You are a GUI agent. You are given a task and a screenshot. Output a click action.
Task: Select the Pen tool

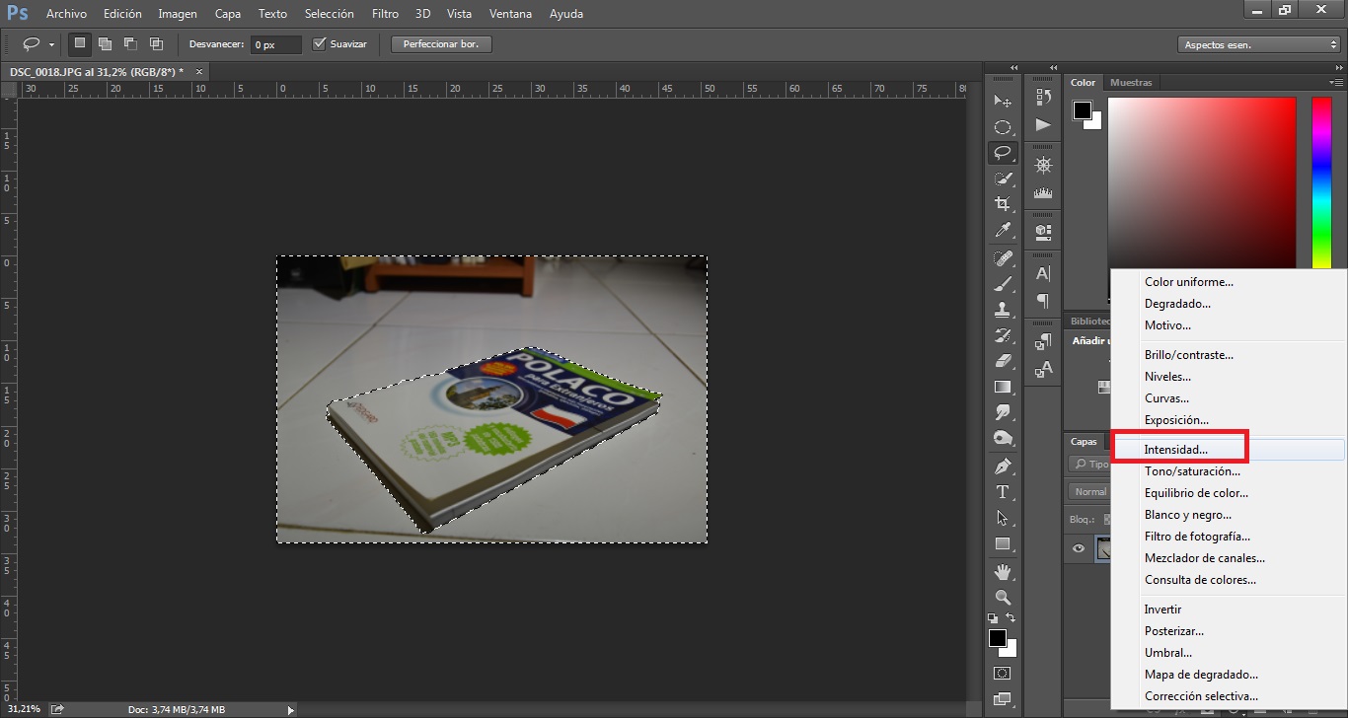coord(1003,467)
